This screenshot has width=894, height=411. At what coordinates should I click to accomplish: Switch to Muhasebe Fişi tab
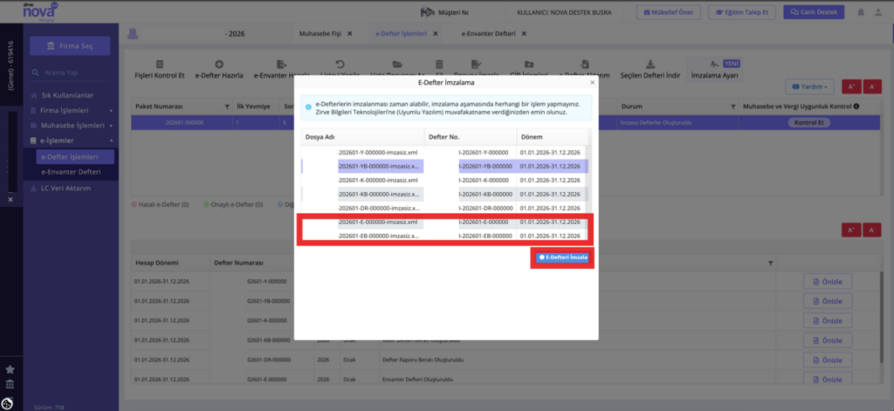pyautogui.click(x=320, y=34)
